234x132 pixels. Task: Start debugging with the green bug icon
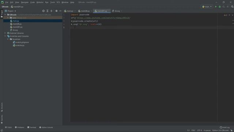[220, 7]
